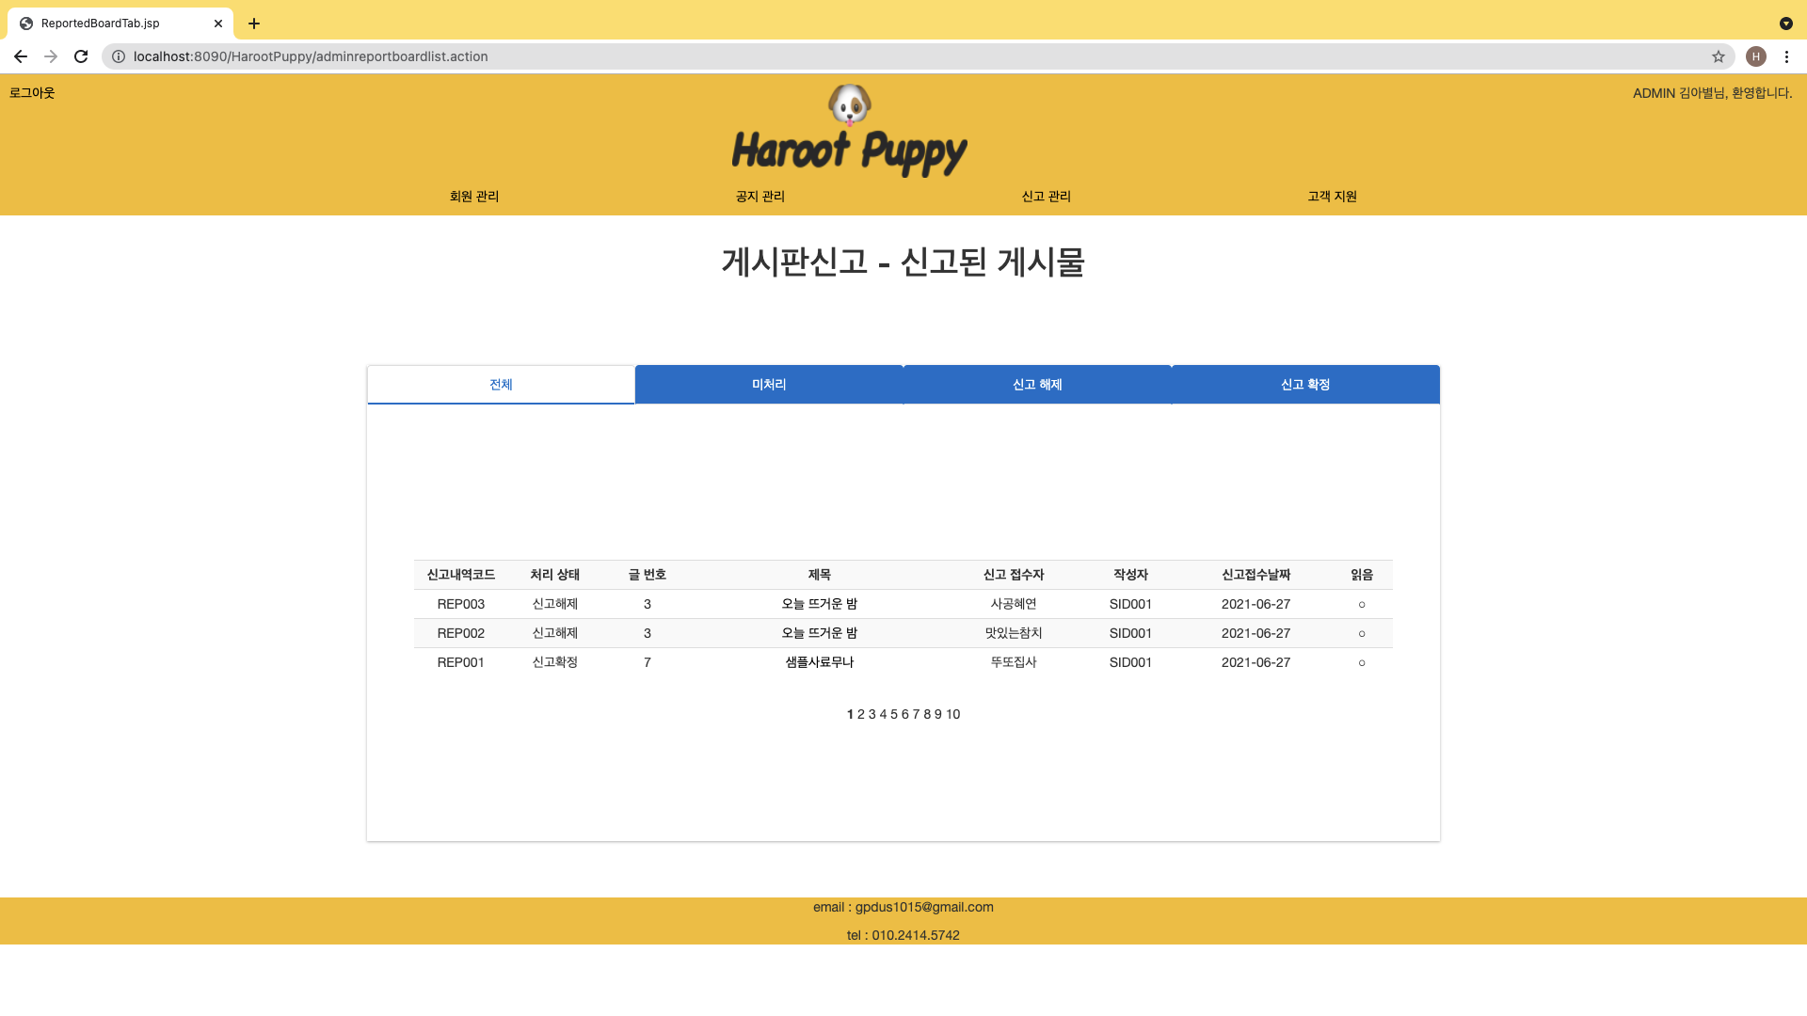Screen dimensions: 1807x1016
Task: Open a new browser tab
Action: pos(254,24)
